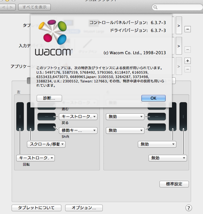203x214 pixels.
Task: Click the plus icon beside the application list
Action: click(188, 61)
